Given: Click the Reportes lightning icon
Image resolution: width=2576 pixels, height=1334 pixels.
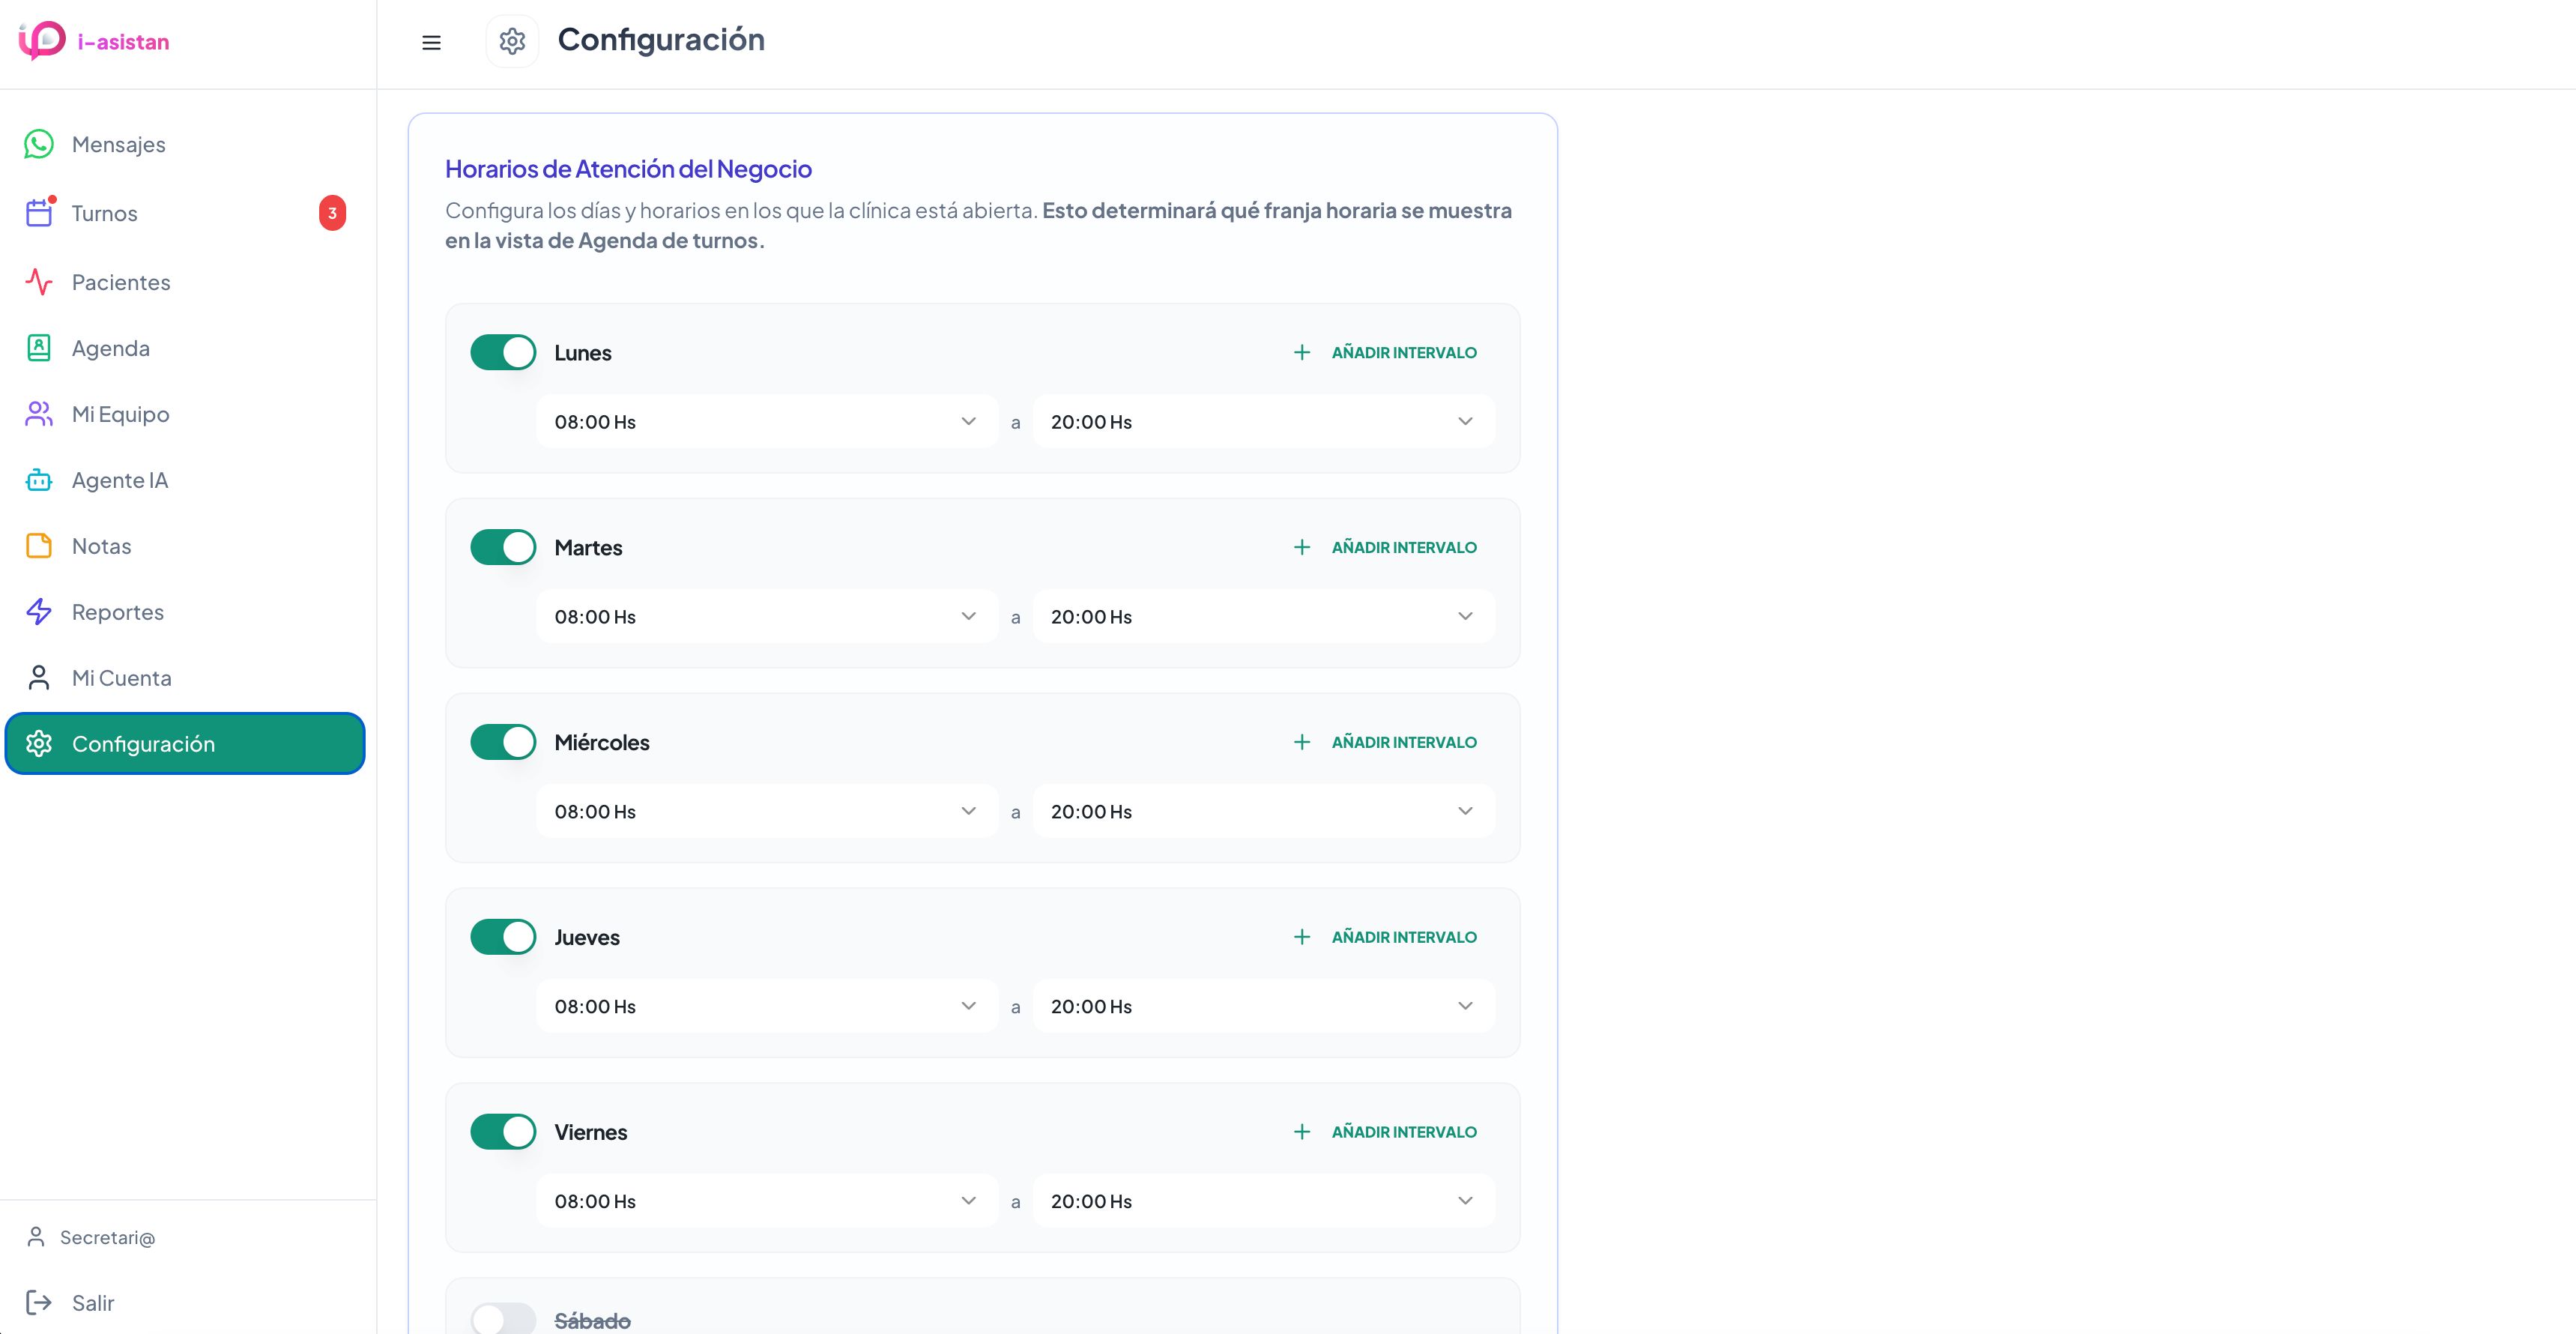Looking at the screenshot, I should pyautogui.click(x=39, y=612).
